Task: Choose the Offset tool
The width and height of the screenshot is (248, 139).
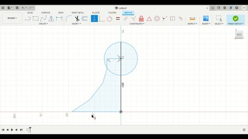Action: click(x=85, y=19)
